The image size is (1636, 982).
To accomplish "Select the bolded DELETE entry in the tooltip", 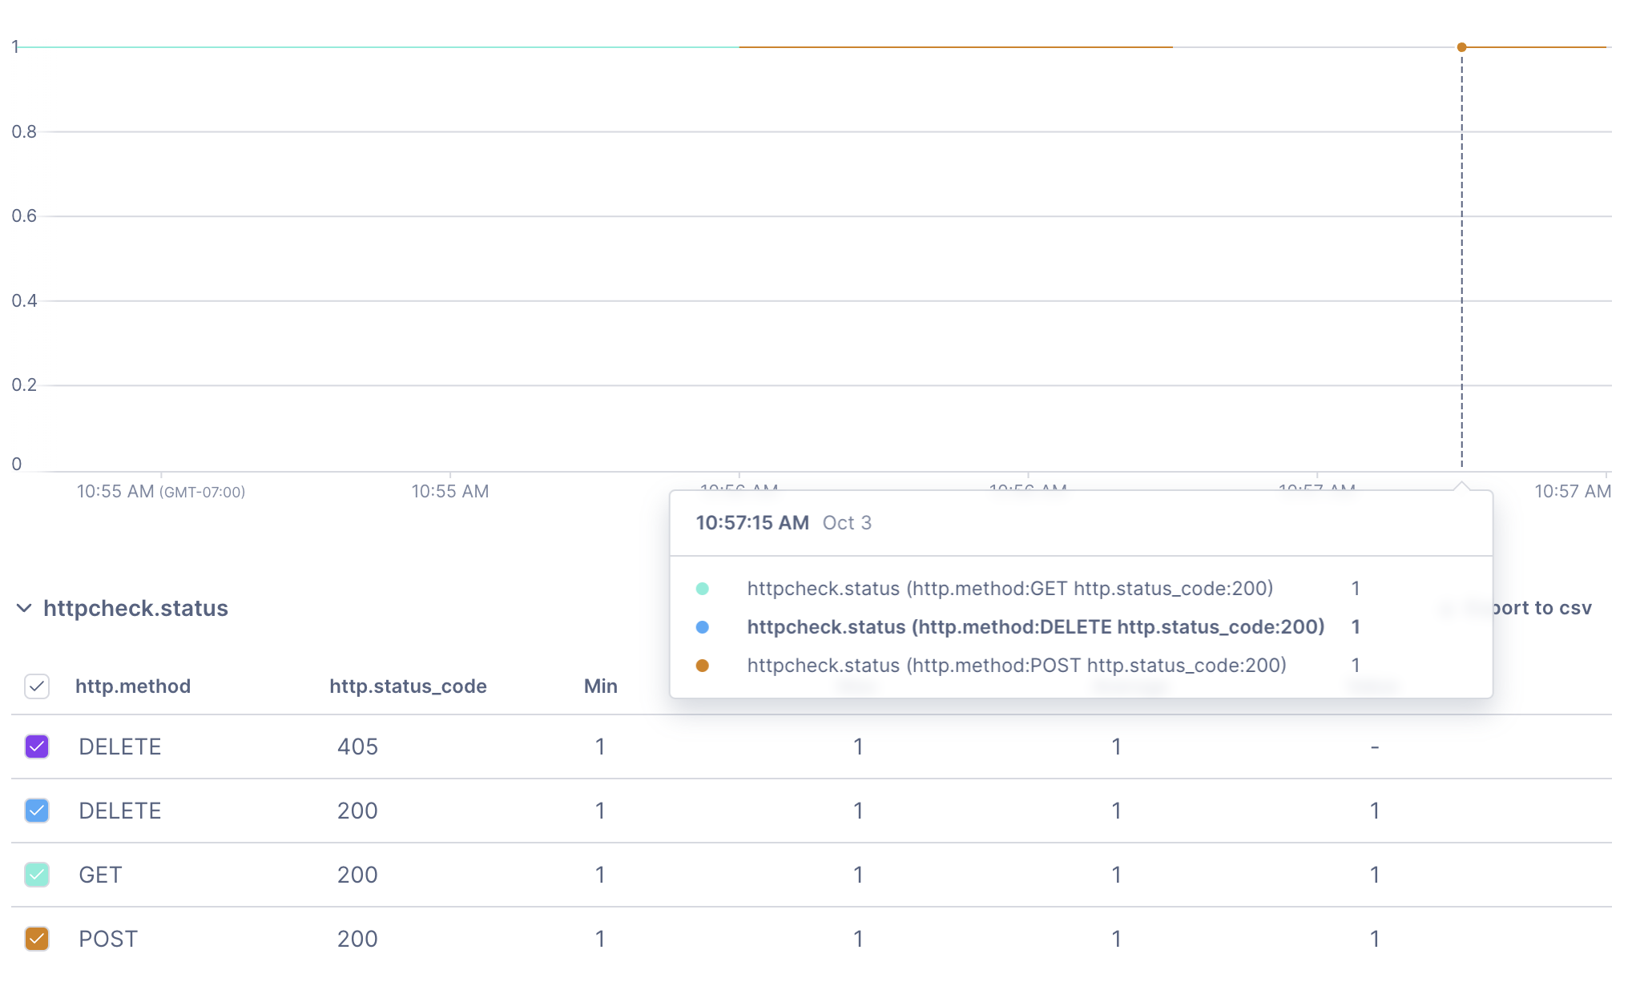I will click(1034, 627).
